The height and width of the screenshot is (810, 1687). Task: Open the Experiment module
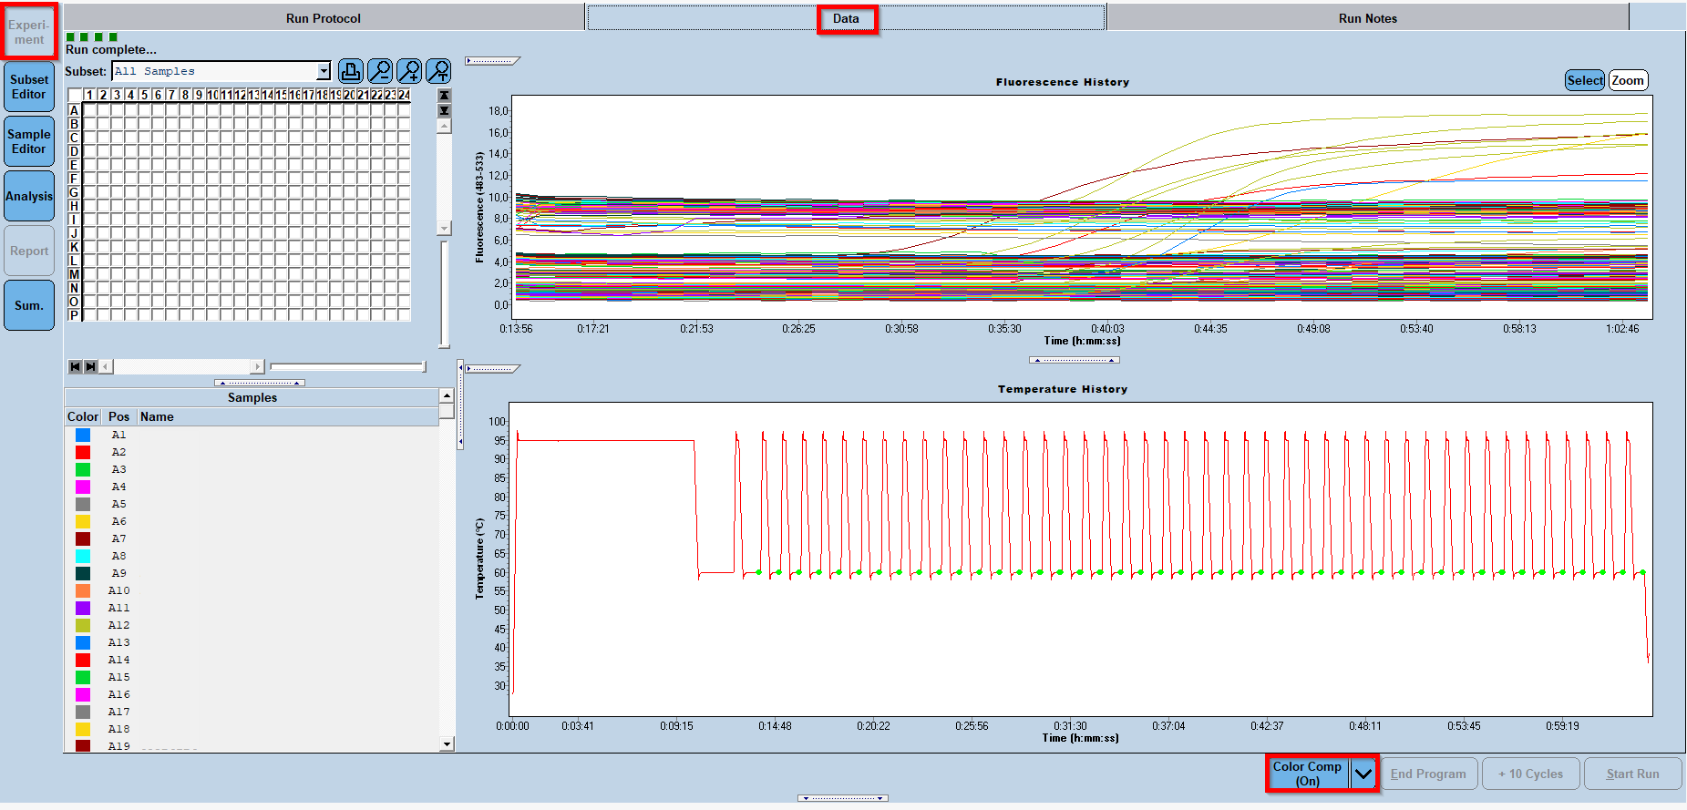pos(29,32)
